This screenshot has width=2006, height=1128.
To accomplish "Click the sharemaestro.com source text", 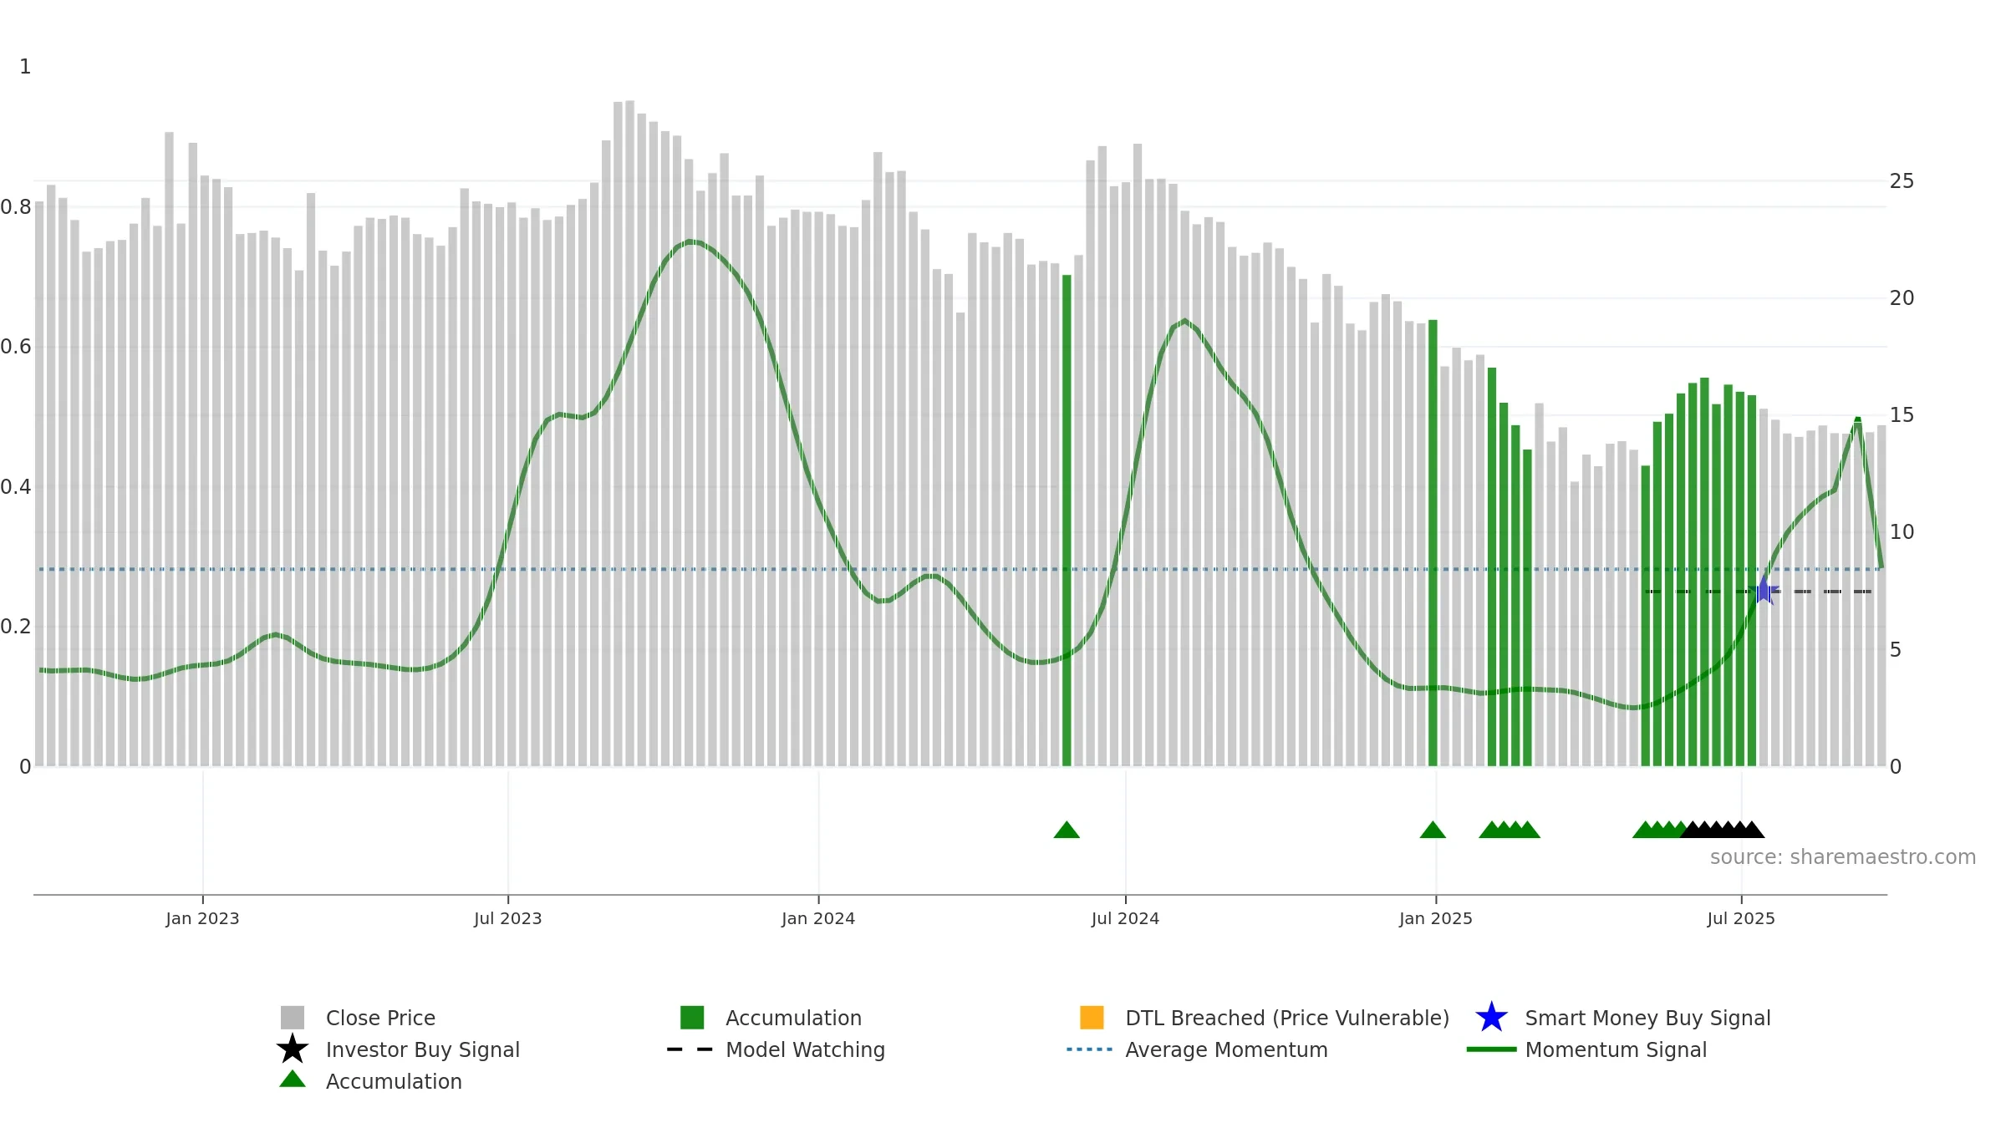I will [x=1843, y=857].
